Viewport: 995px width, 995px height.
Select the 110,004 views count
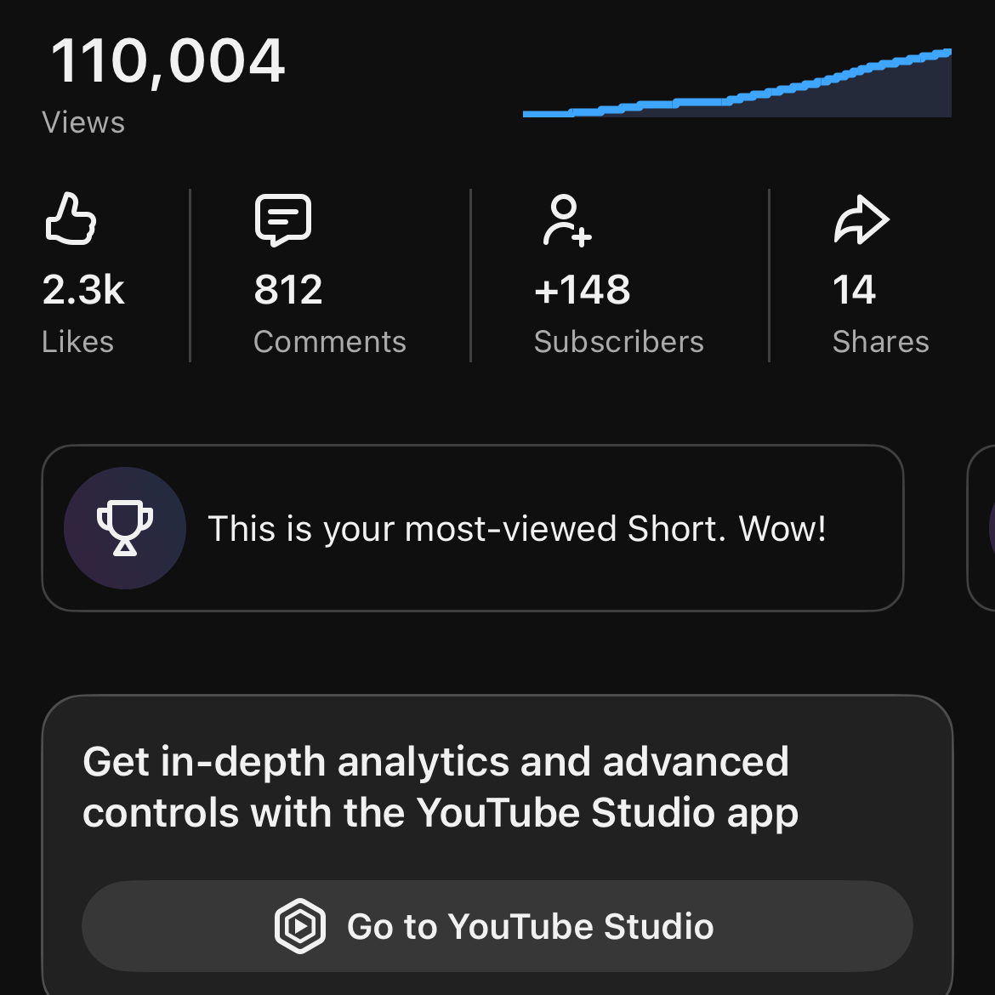tap(168, 61)
